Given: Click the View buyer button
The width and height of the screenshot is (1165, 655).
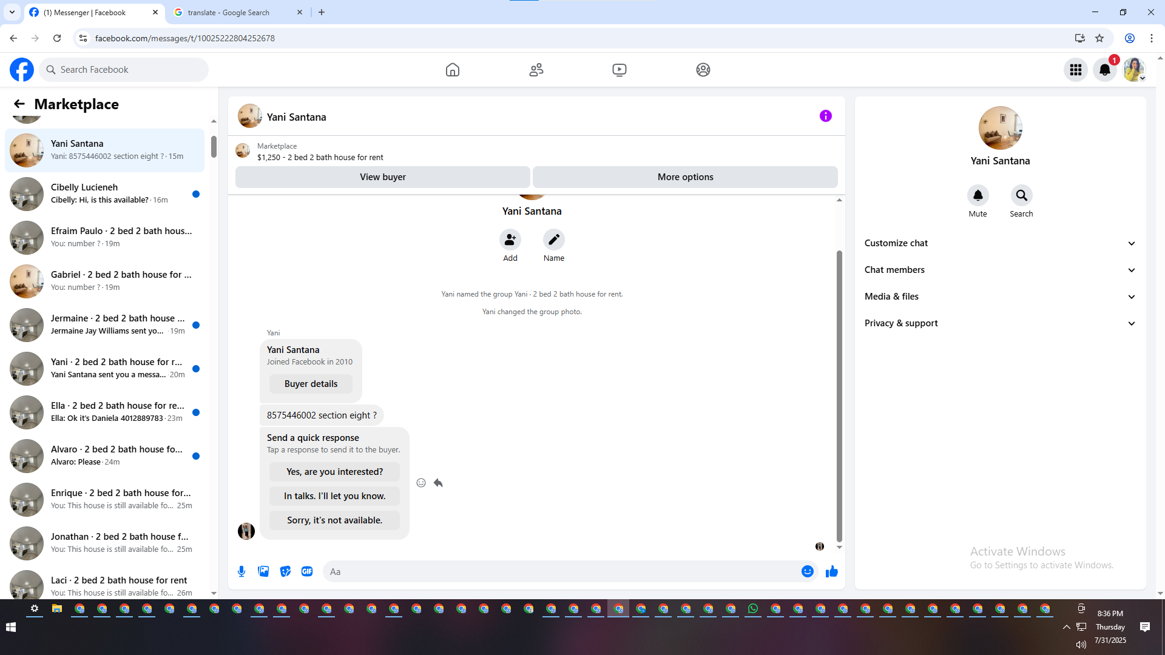Looking at the screenshot, I should [x=382, y=177].
